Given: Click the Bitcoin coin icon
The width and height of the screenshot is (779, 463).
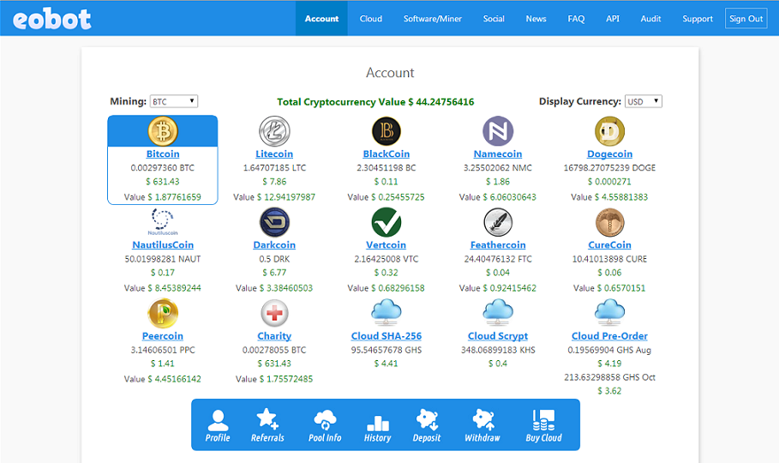Looking at the screenshot, I should [x=163, y=131].
